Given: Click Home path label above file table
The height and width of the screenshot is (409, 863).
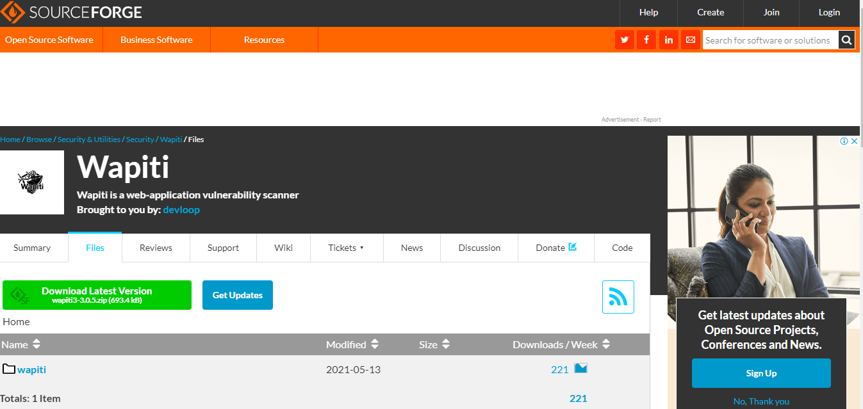Looking at the screenshot, I should (16, 321).
